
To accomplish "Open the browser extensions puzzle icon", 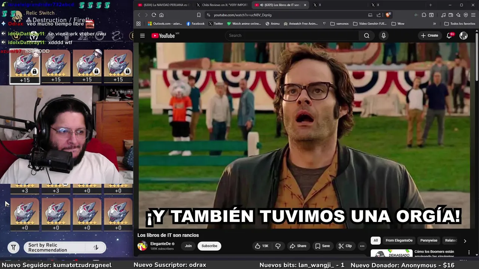I will [x=424, y=15].
